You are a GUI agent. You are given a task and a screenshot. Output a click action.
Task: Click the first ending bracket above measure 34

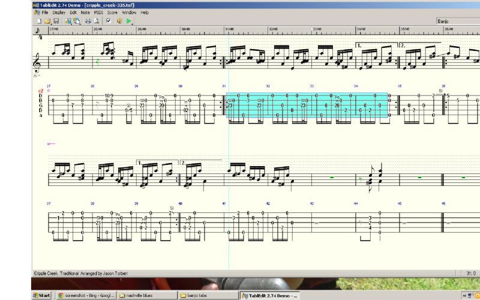point(377,44)
